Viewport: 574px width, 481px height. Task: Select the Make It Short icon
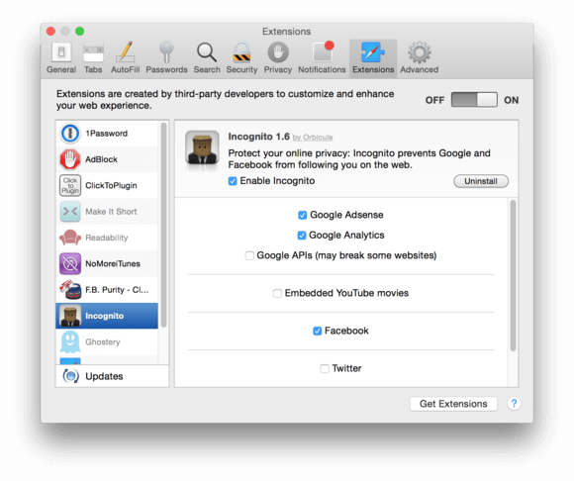pos(70,211)
